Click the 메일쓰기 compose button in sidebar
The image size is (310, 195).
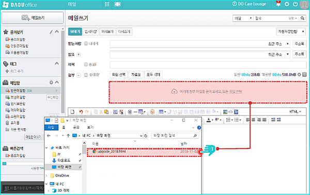coord(33,18)
